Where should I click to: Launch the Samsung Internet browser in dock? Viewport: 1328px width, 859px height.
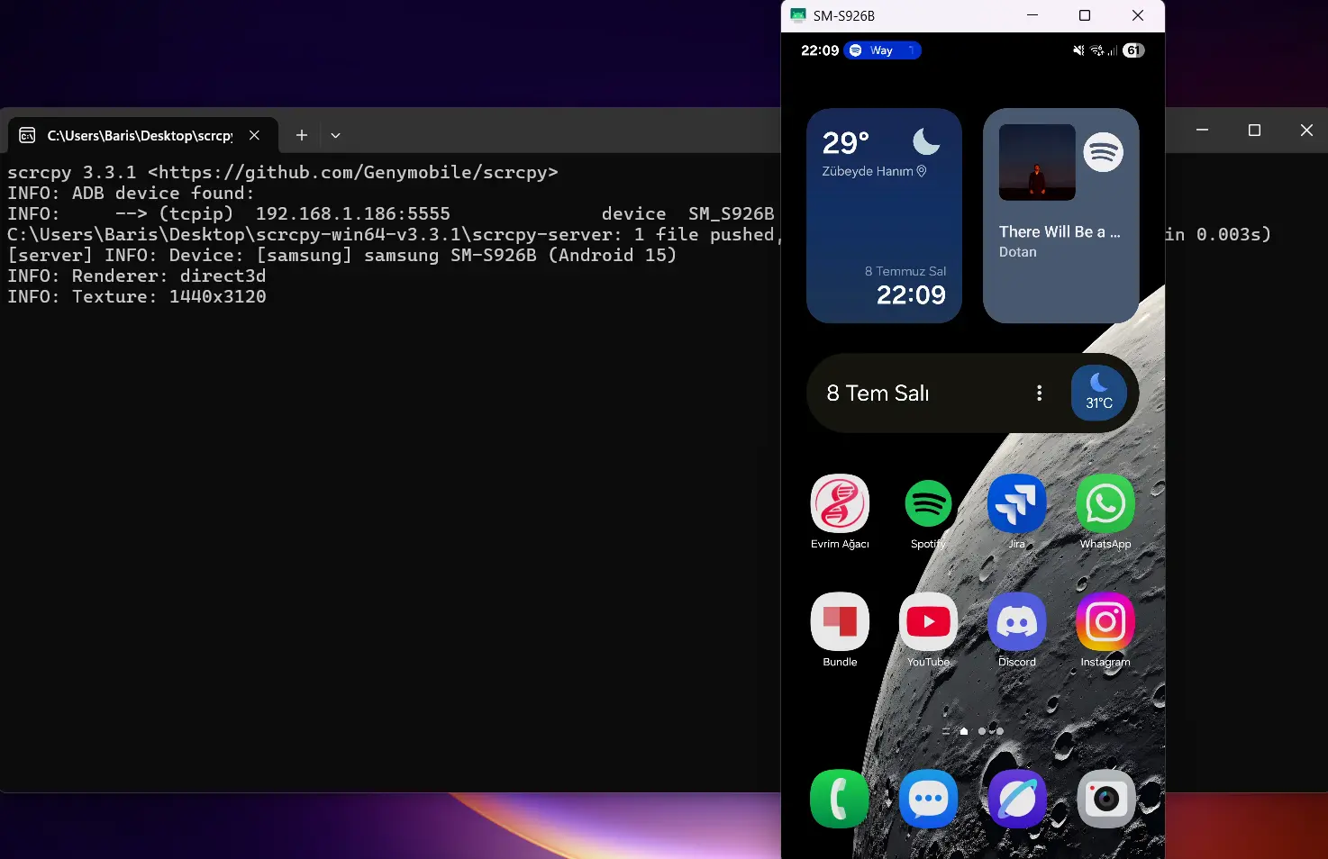coord(1017,799)
